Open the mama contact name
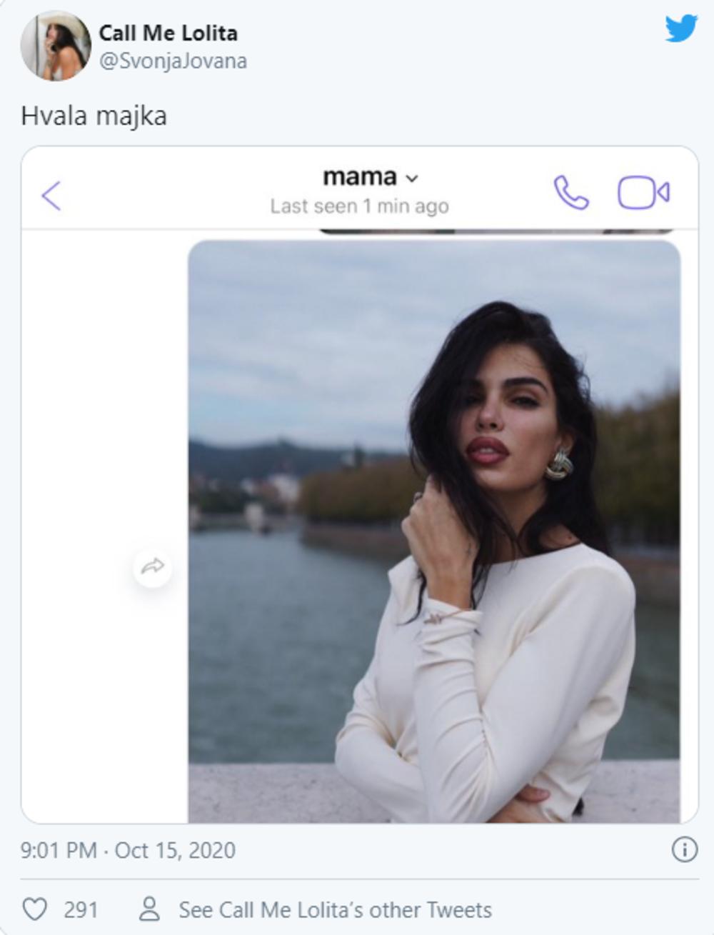Viewport: 714px width, 935px height. [359, 176]
